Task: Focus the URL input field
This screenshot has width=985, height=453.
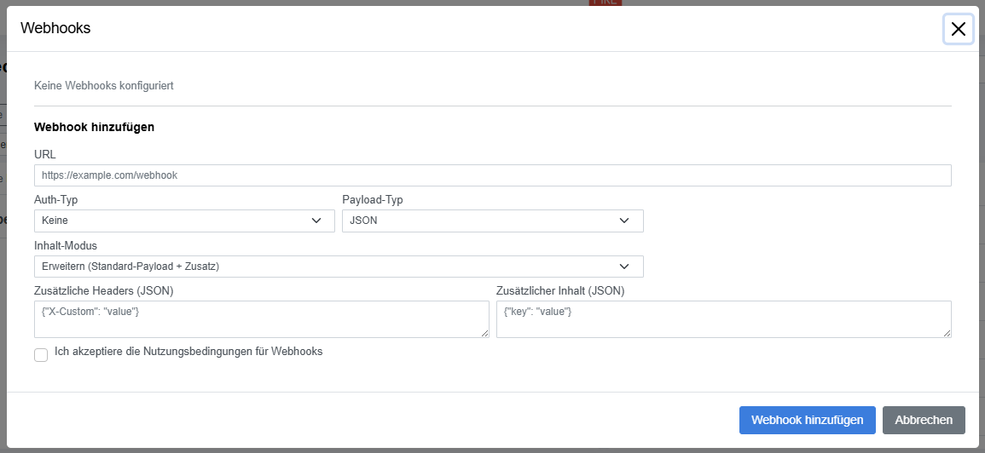Action: pos(493,175)
